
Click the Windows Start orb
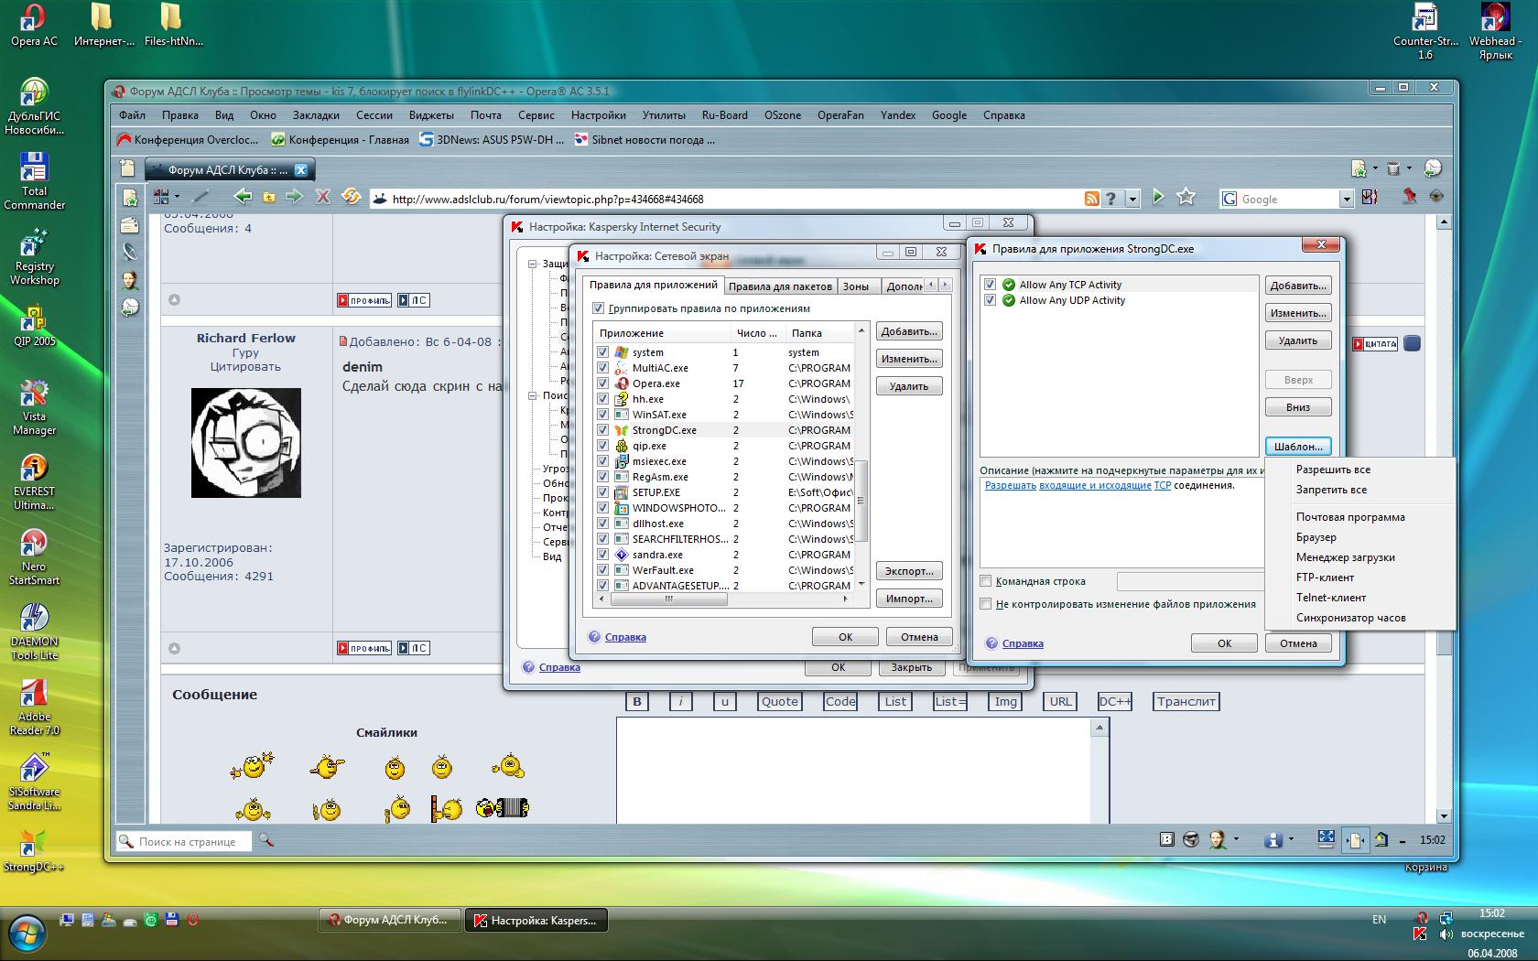click(27, 934)
